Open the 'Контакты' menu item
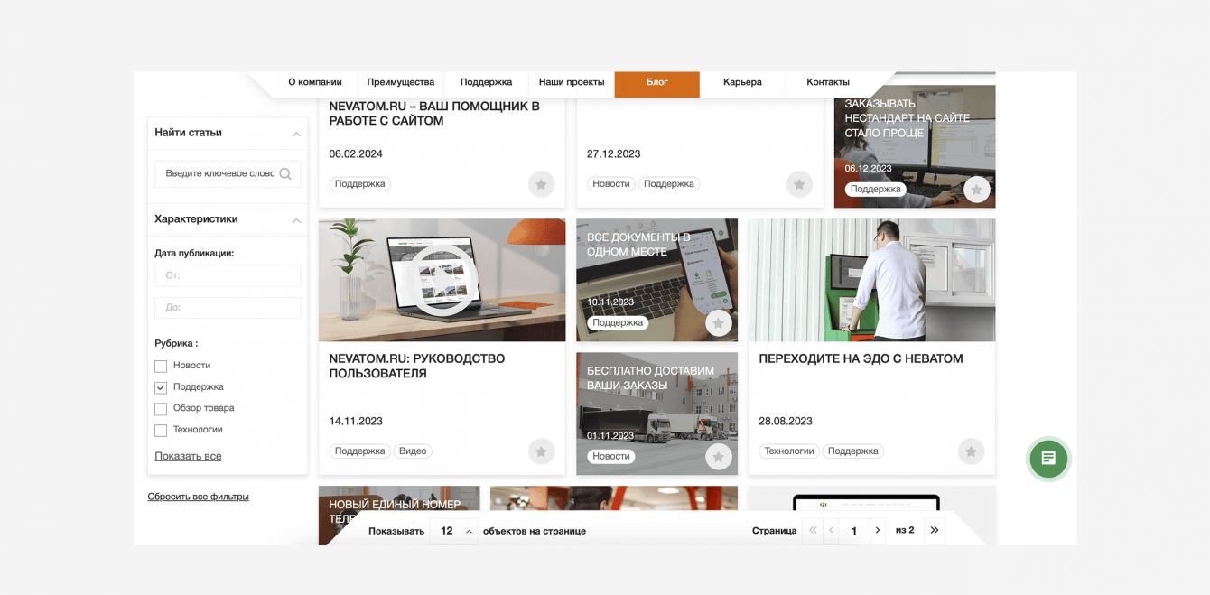The width and height of the screenshot is (1210, 595). pyautogui.click(x=828, y=82)
